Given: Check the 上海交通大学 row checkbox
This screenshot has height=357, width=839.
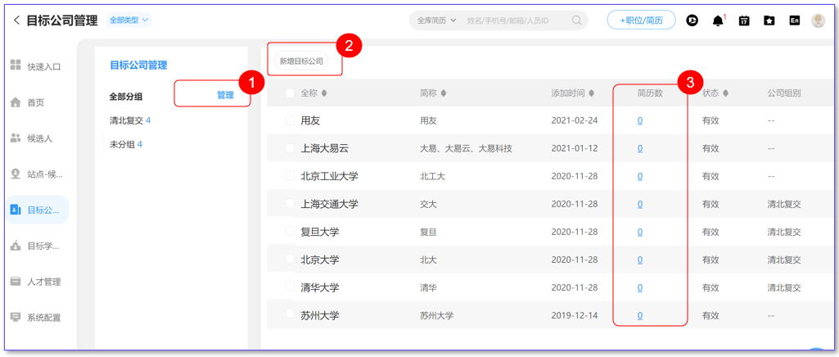Looking at the screenshot, I should [290, 203].
